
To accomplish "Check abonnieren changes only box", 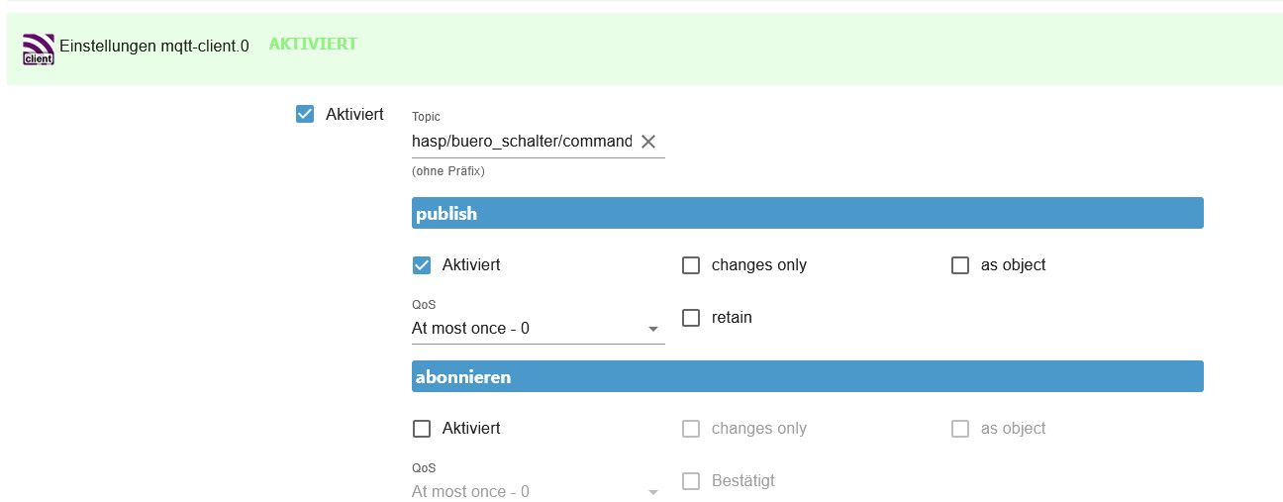I will [x=691, y=429].
